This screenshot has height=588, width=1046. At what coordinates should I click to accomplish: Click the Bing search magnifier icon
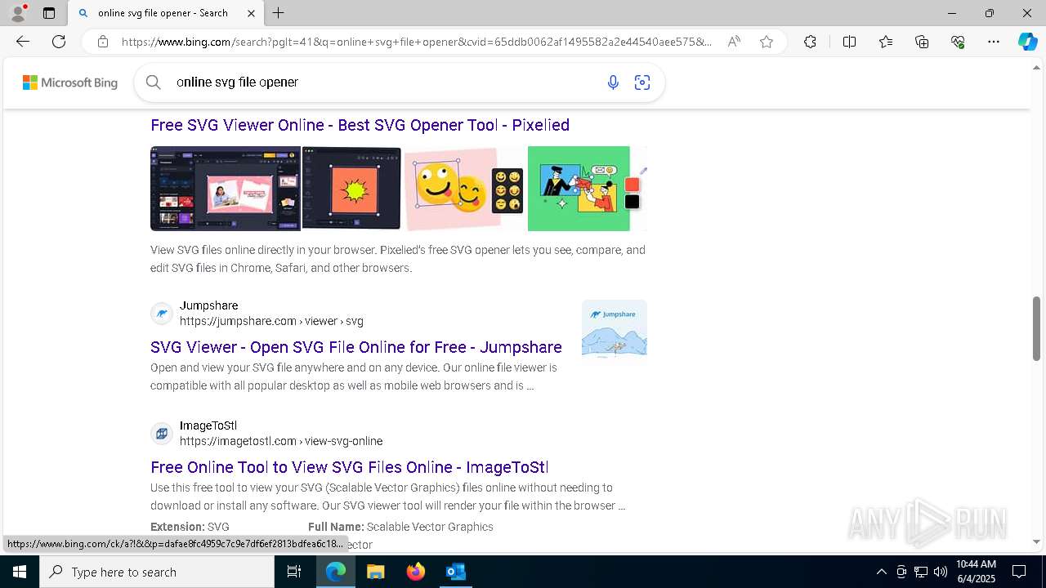[x=154, y=82]
